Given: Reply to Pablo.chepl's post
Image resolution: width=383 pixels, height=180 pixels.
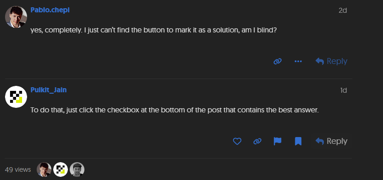Looking at the screenshot, I should click(331, 61).
